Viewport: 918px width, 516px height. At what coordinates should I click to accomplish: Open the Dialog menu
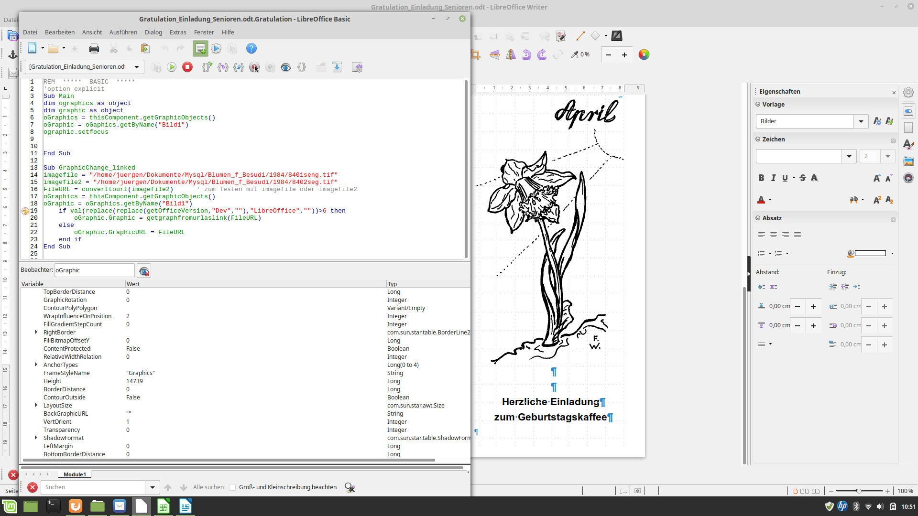click(153, 32)
